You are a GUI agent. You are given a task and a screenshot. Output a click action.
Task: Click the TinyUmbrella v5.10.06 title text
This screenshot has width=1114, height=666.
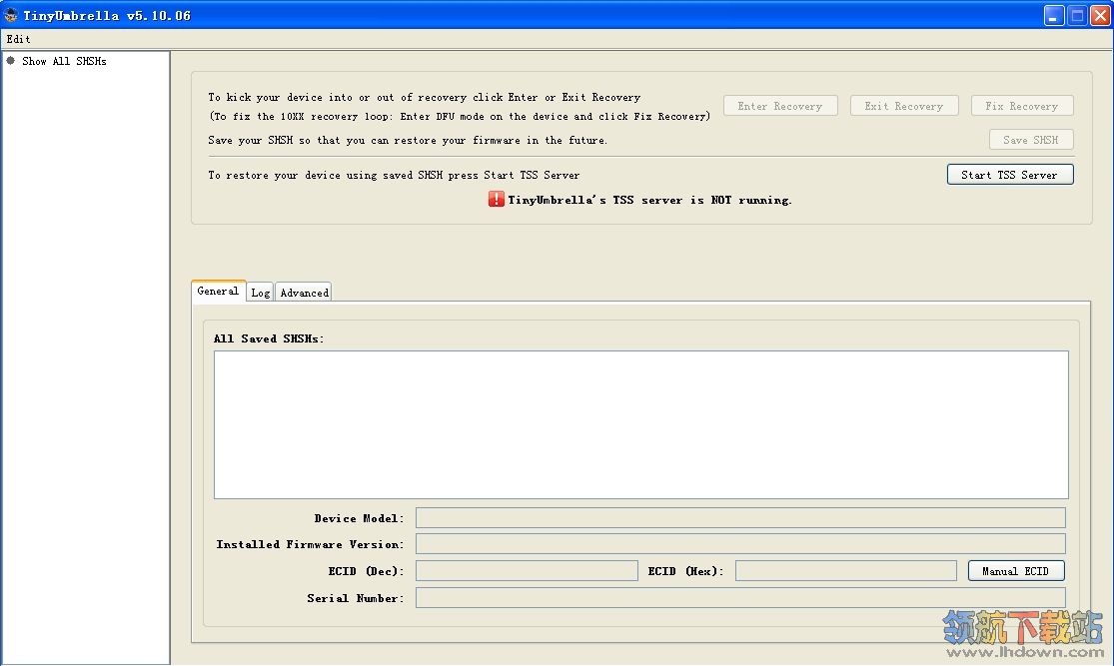click(107, 16)
